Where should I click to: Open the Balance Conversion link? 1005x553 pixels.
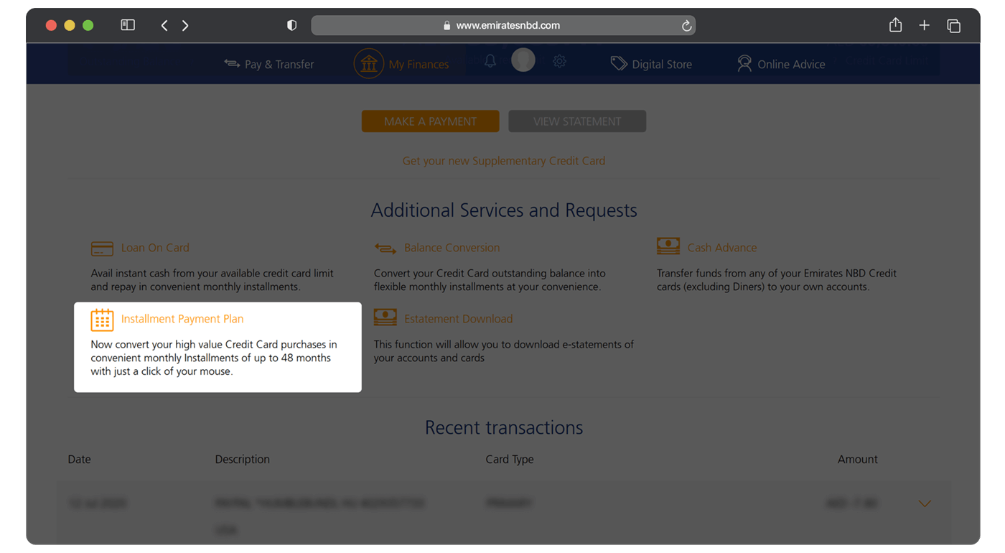pyautogui.click(x=452, y=248)
